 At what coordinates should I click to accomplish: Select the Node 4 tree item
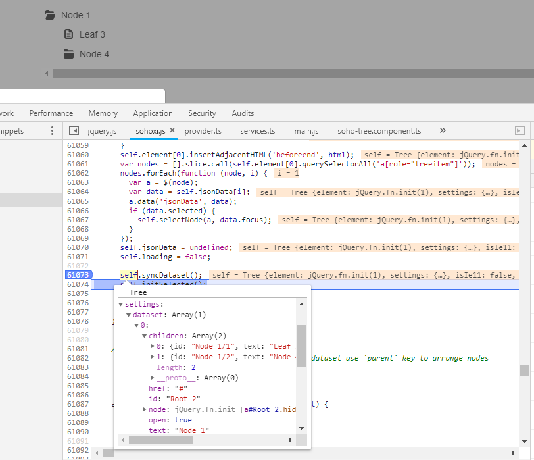point(94,54)
